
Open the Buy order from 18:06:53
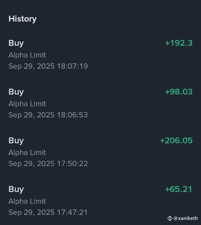[100, 103]
